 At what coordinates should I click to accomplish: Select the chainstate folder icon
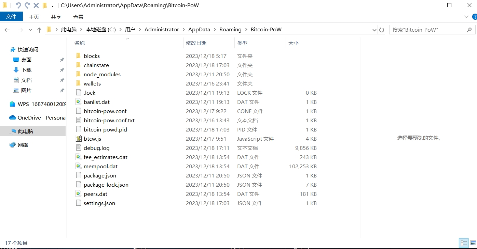pyautogui.click(x=78, y=65)
